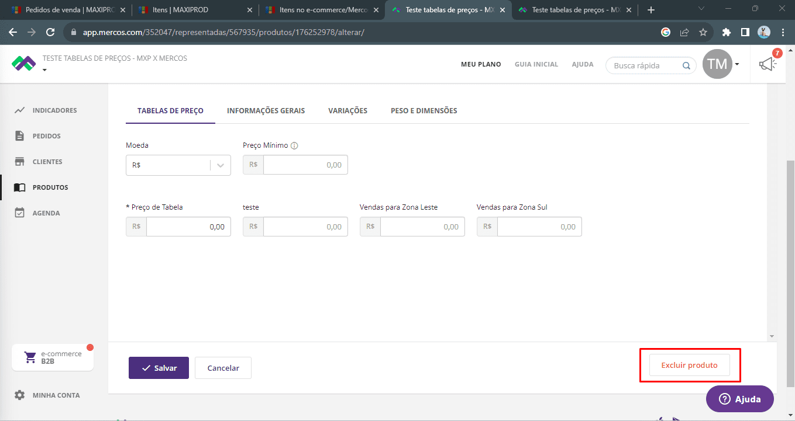Click the Excluir produto button
795x421 pixels.
click(x=689, y=365)
